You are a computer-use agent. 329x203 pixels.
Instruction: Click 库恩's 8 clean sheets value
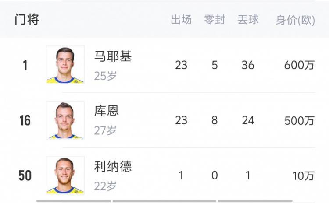[215, 120]
